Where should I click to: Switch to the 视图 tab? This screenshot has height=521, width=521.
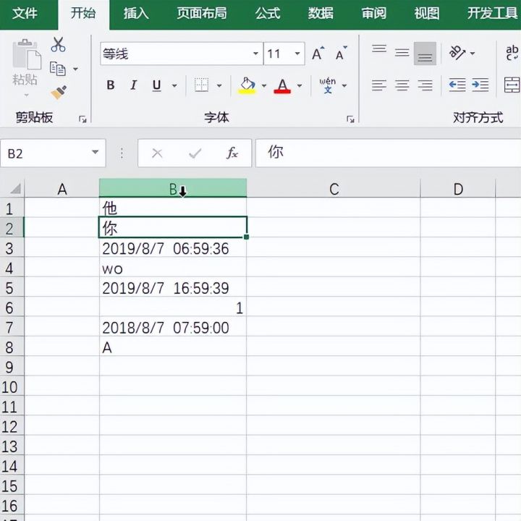click(x=427, y=13)
